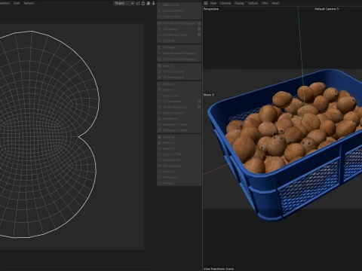Click the UV Rectangularize icon
The width and height of the screenshot is (362, 271).
pos(159,107)
